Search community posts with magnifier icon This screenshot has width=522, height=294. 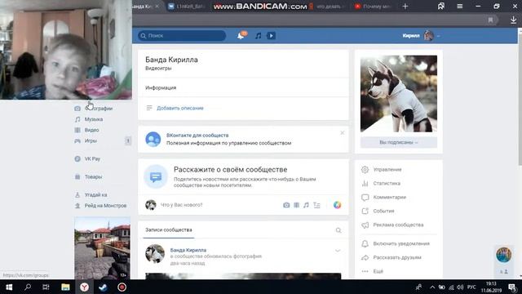[x=338, y=230]
